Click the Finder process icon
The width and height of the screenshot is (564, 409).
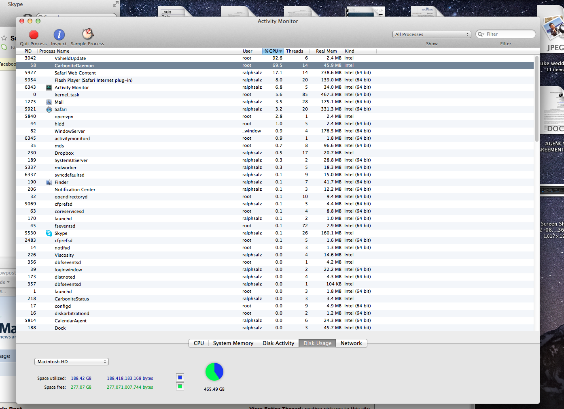point(49,182)
